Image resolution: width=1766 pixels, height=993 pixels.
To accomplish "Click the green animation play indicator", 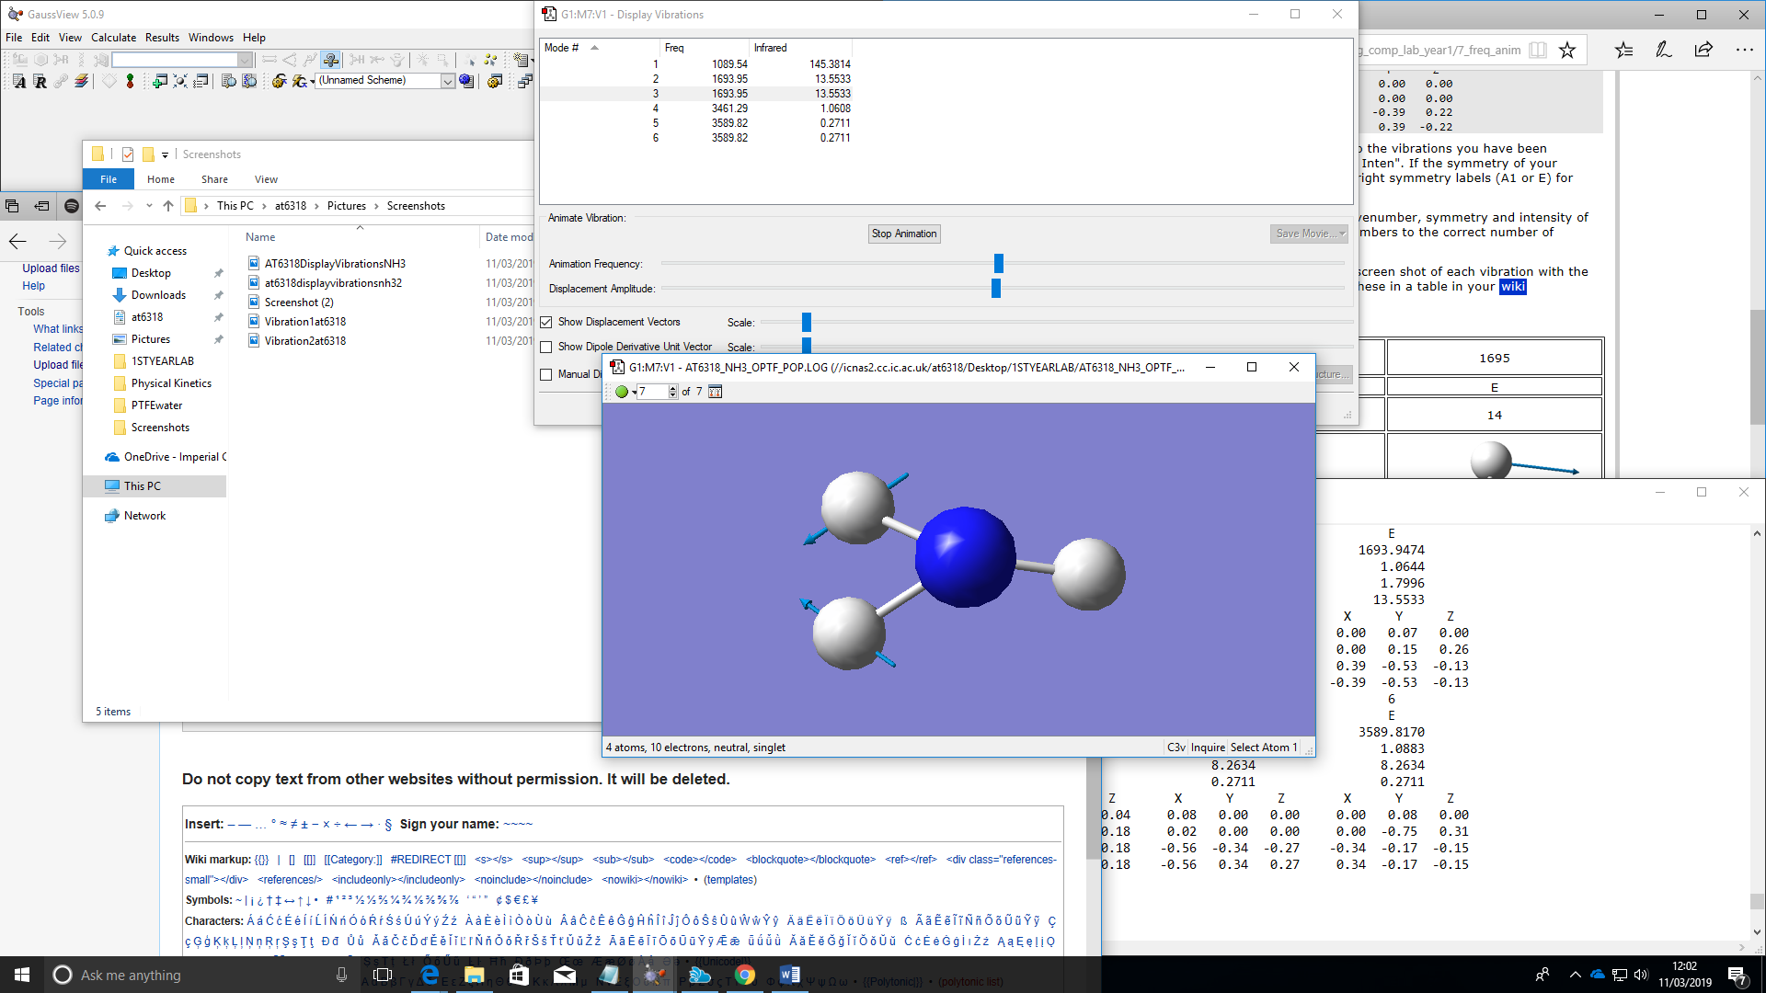I will [x=622, y=392].
